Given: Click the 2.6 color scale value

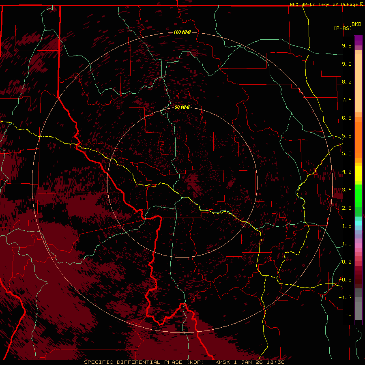Looking at the screenshot, I should click(x=347, y=208).
